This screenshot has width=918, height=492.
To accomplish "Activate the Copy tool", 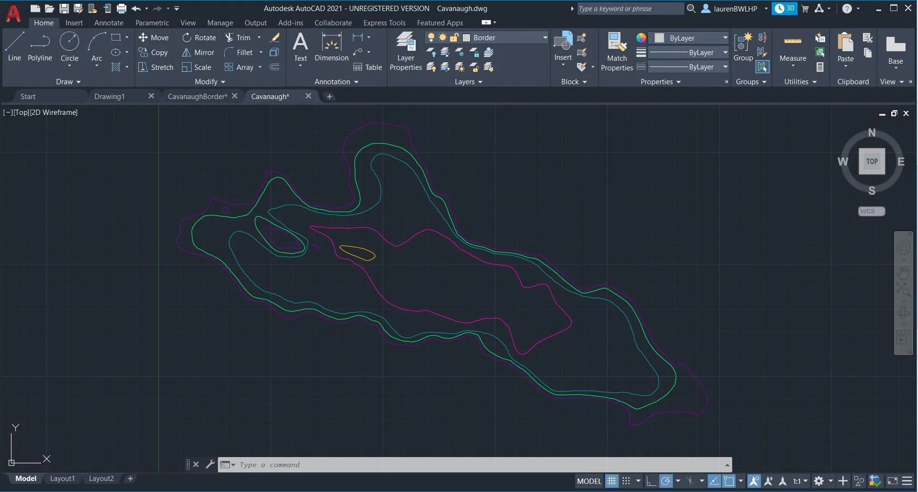I will pyautogui.click(x=154, y=52).
